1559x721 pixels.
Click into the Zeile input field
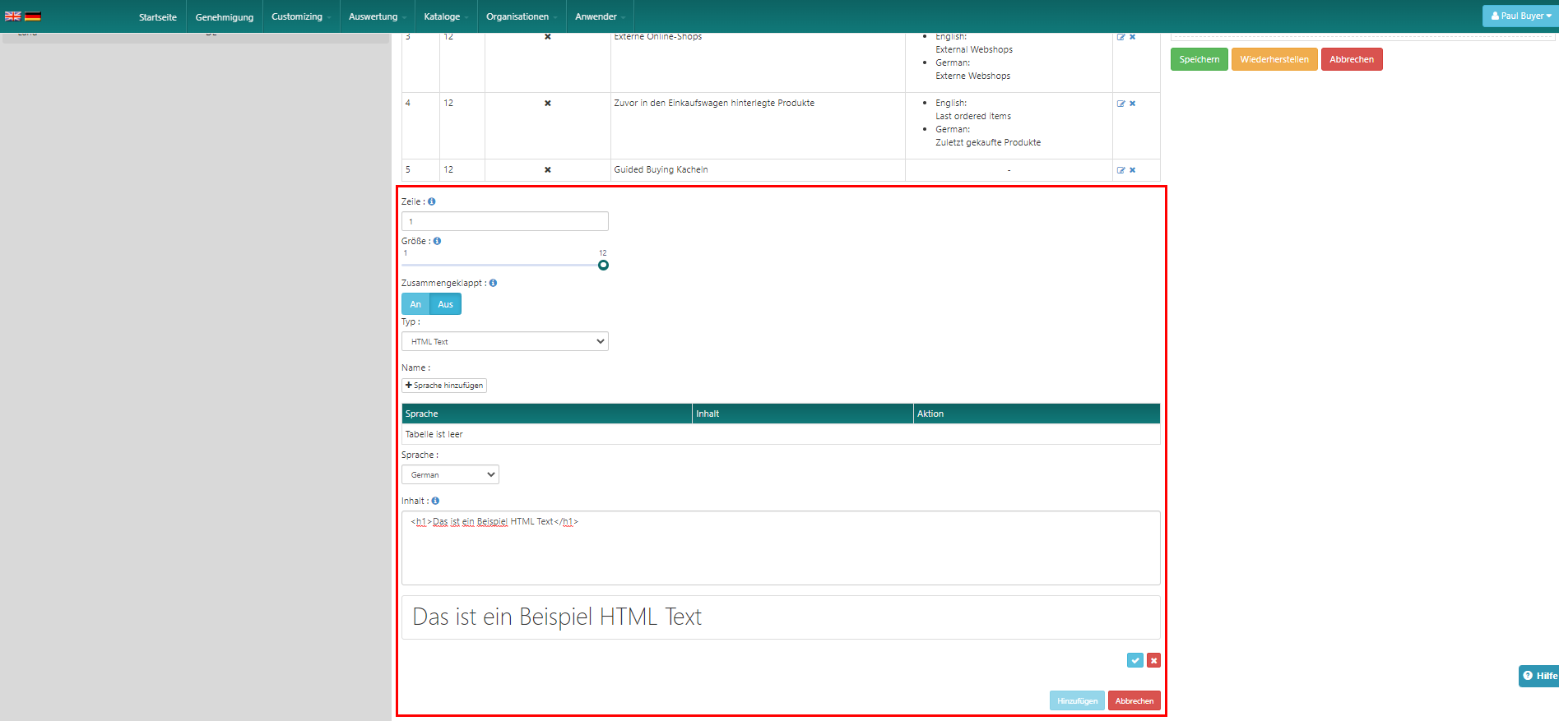click(504, 221)
